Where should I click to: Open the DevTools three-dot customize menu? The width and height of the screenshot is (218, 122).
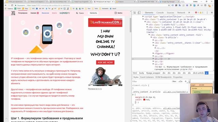pyautogui.click(x=207, y=13)
